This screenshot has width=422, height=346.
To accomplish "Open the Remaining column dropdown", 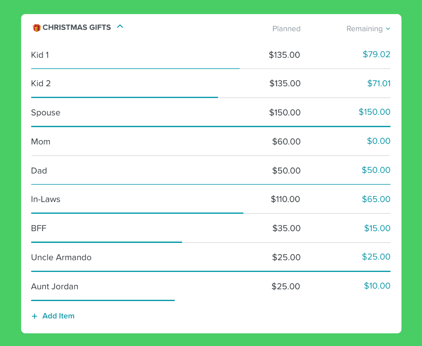I will [368, 29].
